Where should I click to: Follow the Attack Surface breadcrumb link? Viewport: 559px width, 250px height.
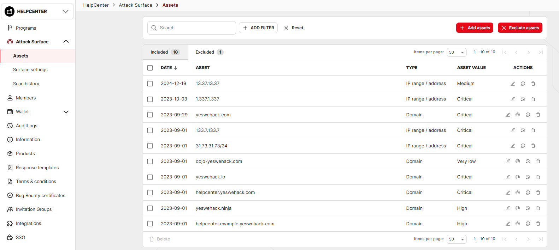[135, 5]
